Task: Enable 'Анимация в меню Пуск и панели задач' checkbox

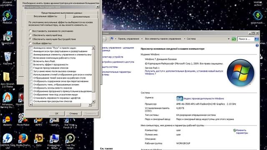Action: tap(31, 48)
